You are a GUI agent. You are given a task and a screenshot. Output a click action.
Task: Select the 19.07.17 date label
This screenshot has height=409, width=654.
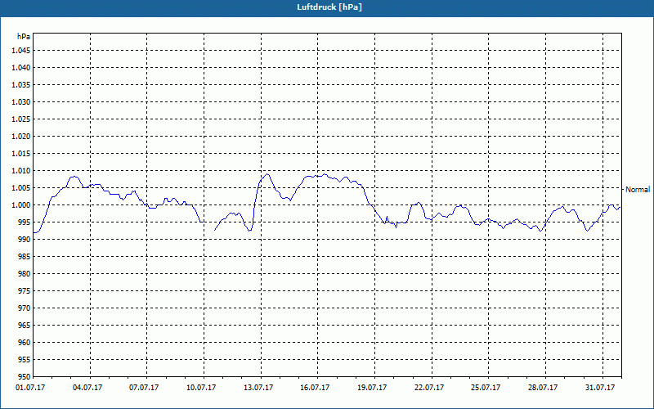[372, 388]
